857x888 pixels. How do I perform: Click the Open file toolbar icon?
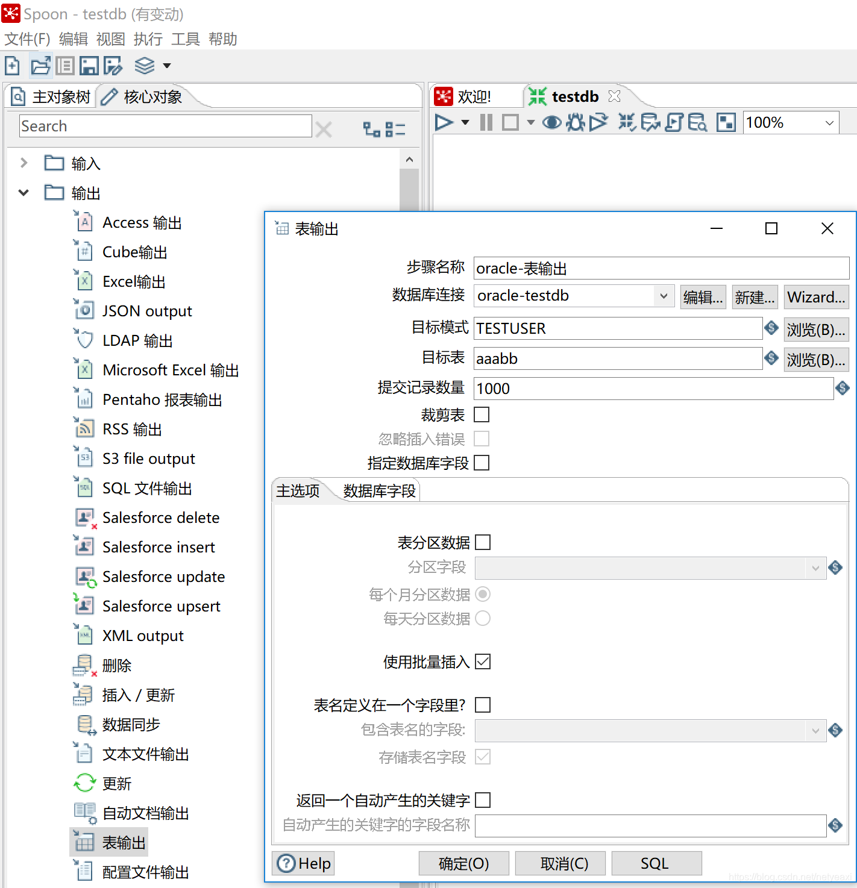click(40, 65)
